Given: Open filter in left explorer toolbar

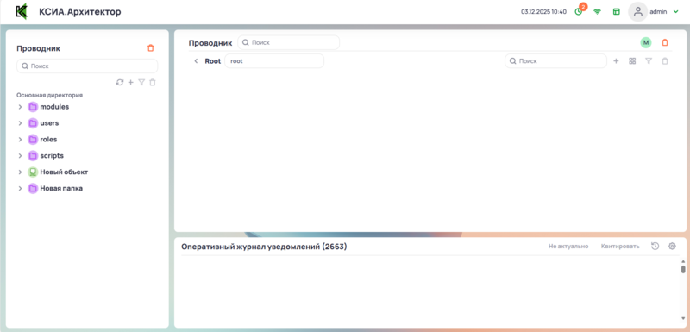Looking at the screenshot, I should point(141,82).
